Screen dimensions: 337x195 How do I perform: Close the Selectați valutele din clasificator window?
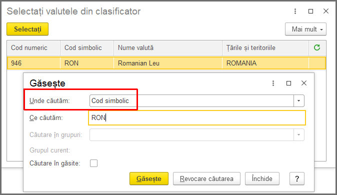[x=326, y=11]
